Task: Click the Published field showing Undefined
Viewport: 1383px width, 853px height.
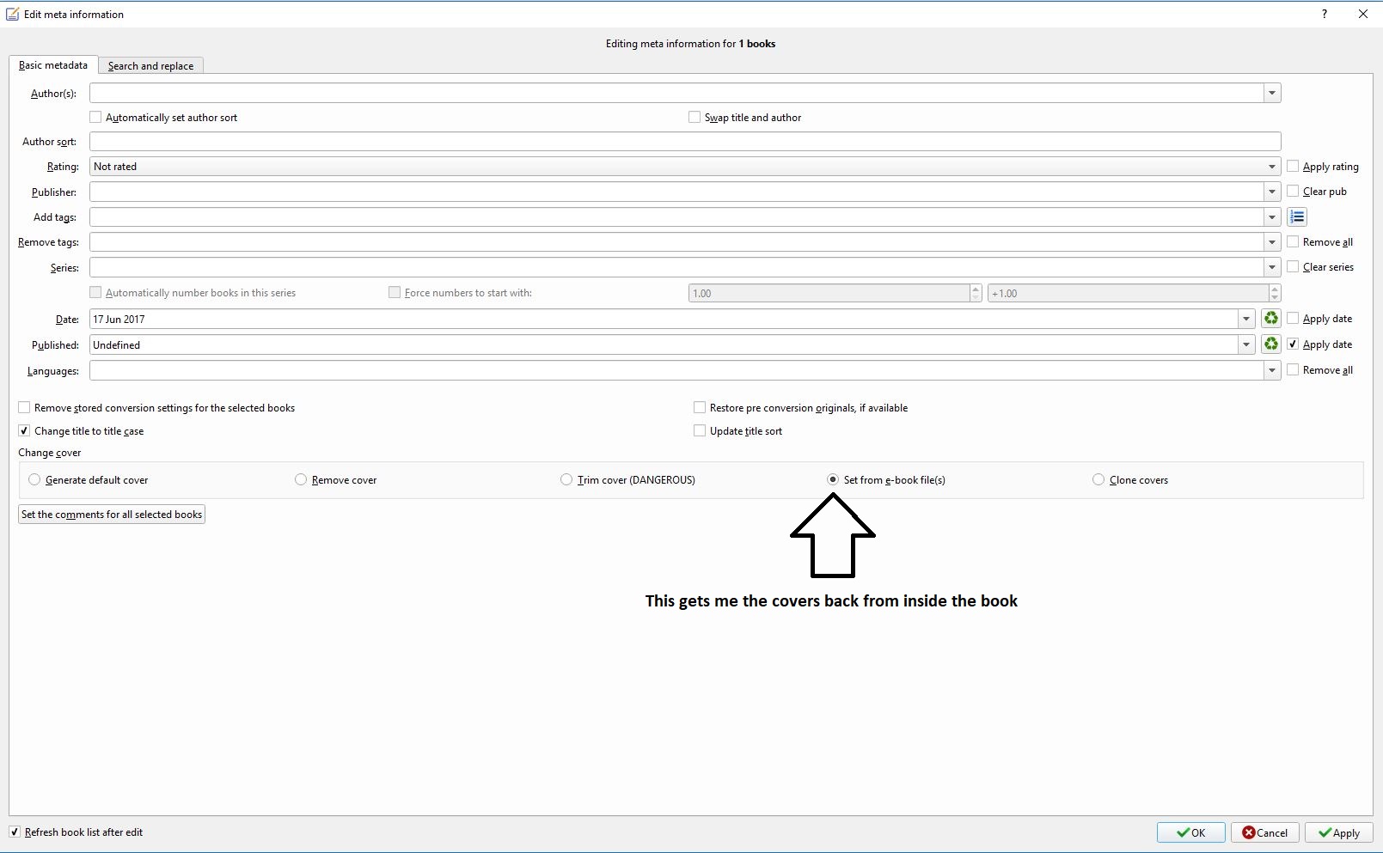Action: [x=664, y=344]
